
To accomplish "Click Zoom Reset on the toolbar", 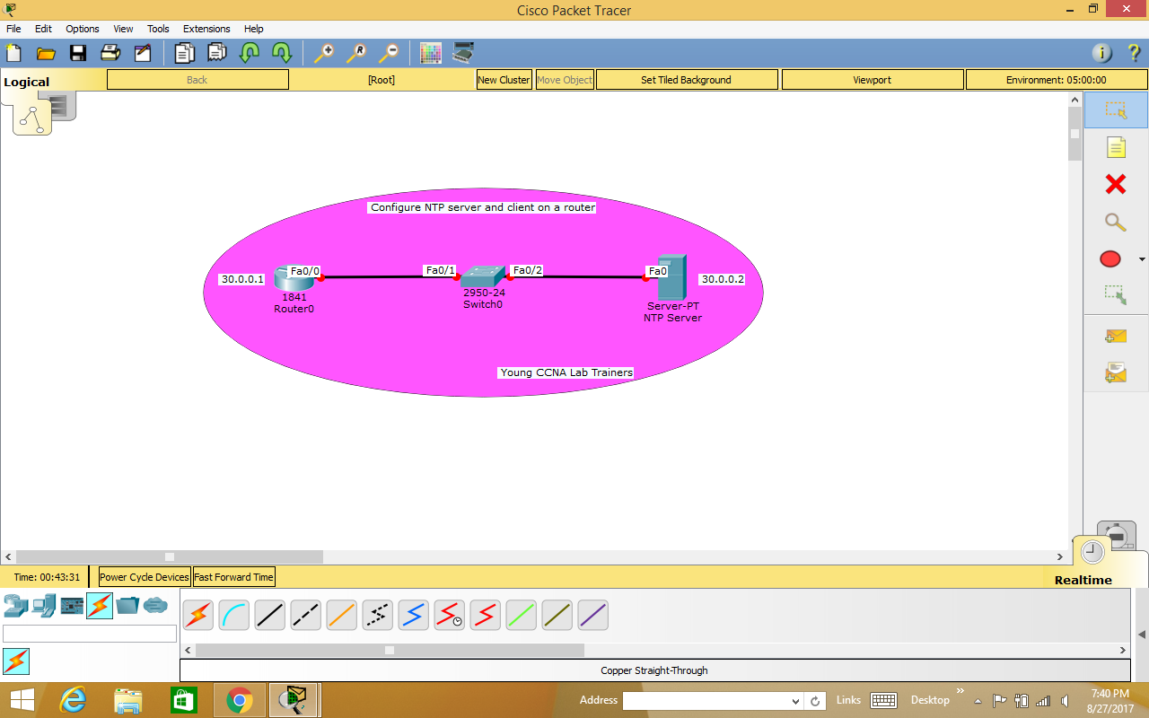I will [x=356, y=53].
